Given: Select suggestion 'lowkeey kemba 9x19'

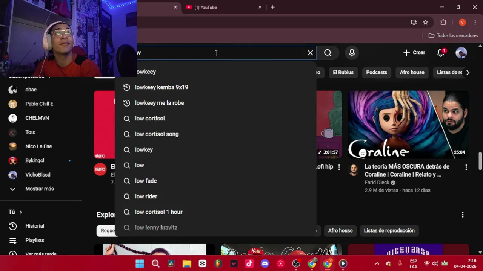Looking at the screenshot, I should click(x=215, y=87).
